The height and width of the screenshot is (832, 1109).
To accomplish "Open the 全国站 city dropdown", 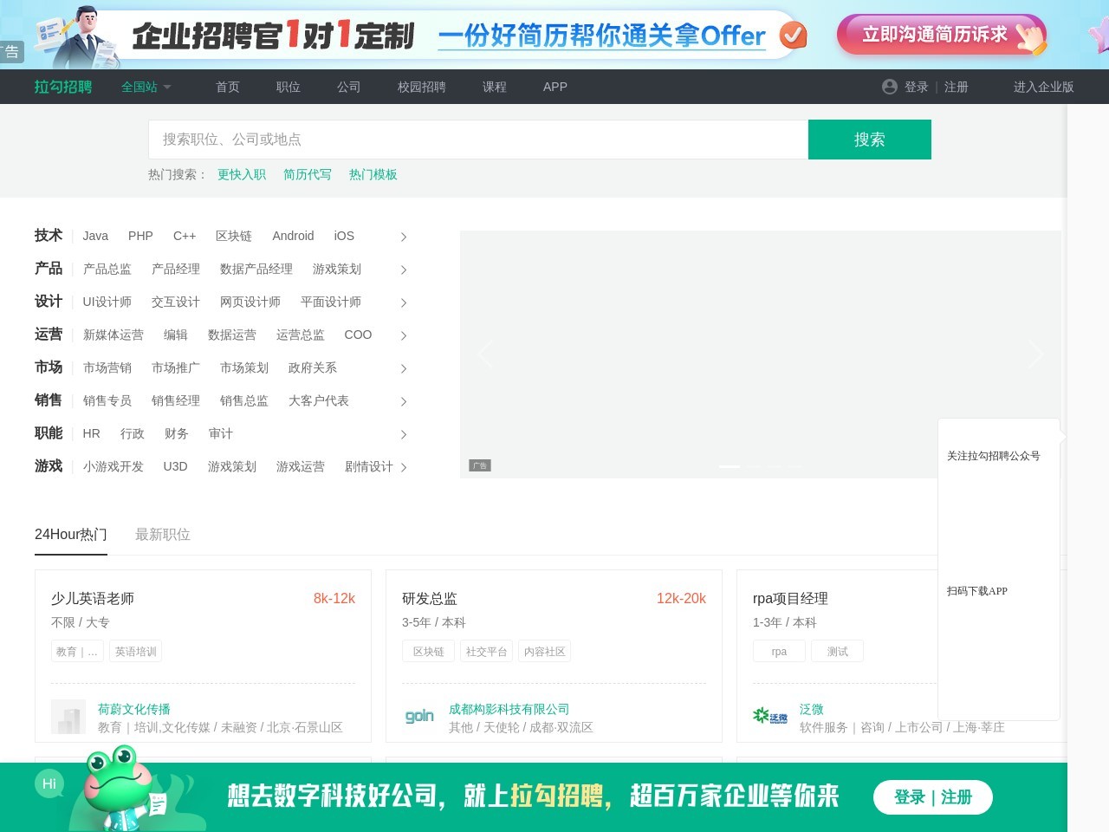I will click(x=146, y=87).
